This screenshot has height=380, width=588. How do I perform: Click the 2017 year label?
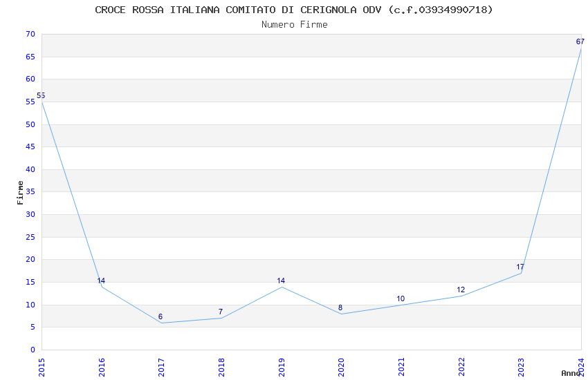[162, 368]
